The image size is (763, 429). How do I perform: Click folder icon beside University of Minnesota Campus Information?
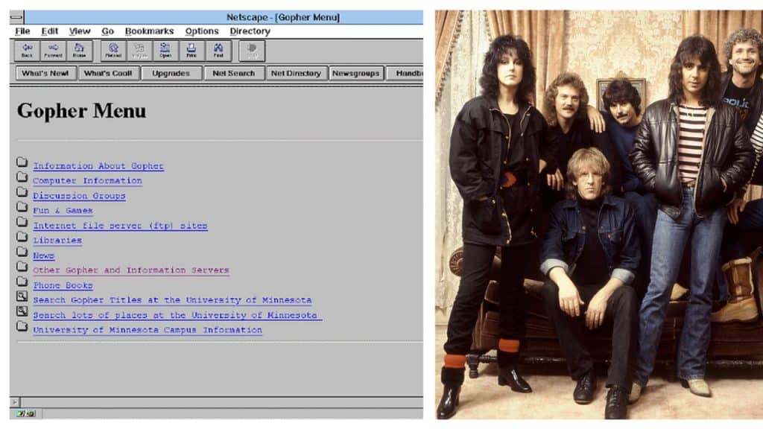(x=22, y=326)
